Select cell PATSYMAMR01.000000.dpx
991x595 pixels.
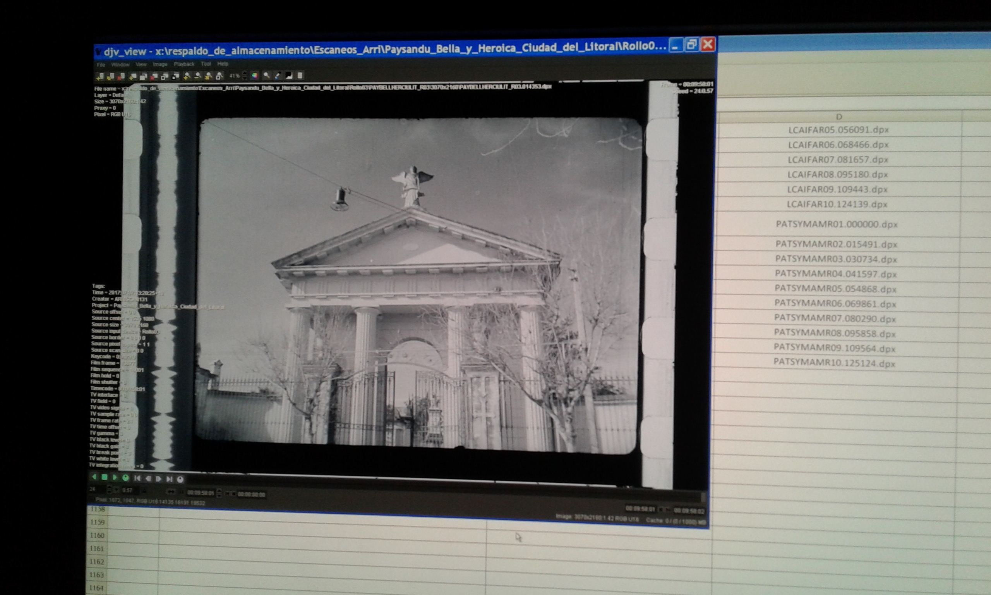pos(837,224)
